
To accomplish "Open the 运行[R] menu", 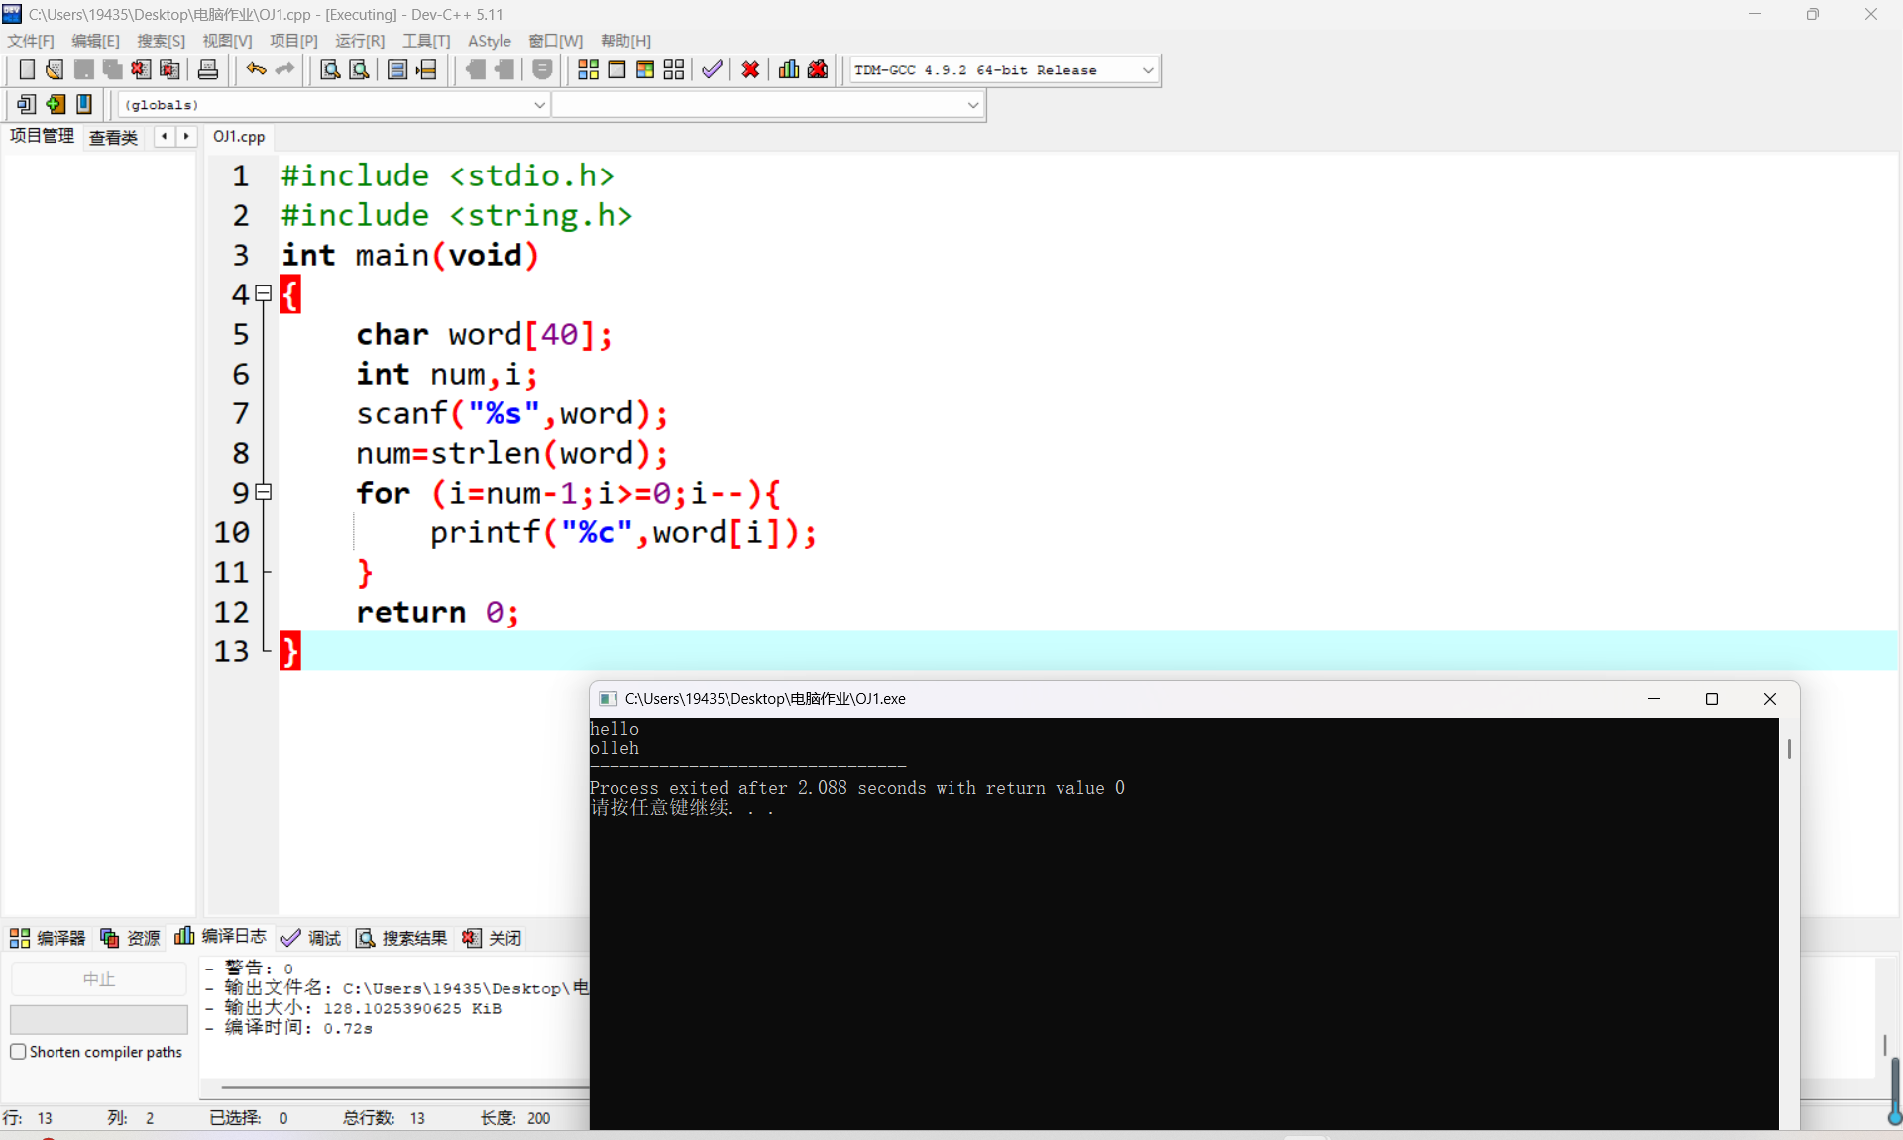I will [x=359, y=41].
